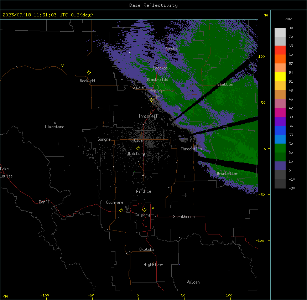Select the dark green 10-20 dBZ swatch
The image size is (307, 300).
(x=280, y=157)
